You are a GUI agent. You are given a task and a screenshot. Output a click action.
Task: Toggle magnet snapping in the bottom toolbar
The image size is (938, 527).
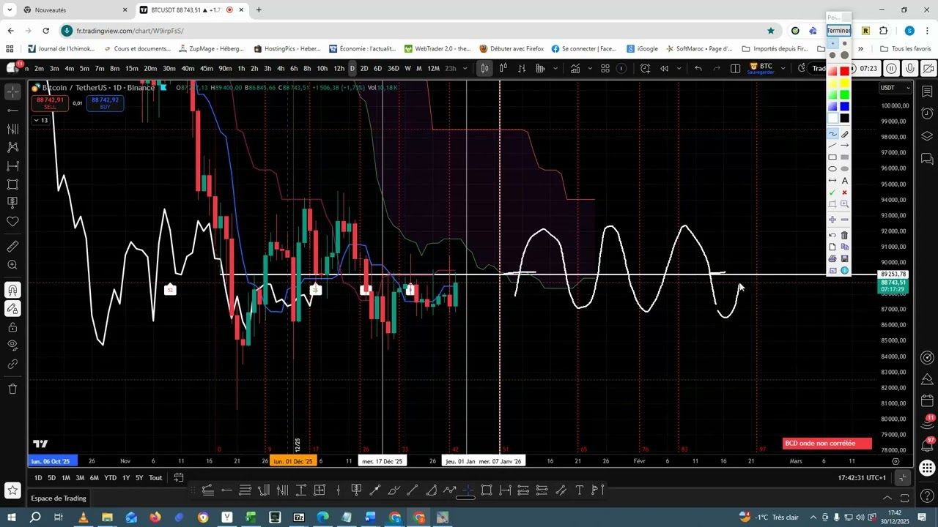(466, 490)
